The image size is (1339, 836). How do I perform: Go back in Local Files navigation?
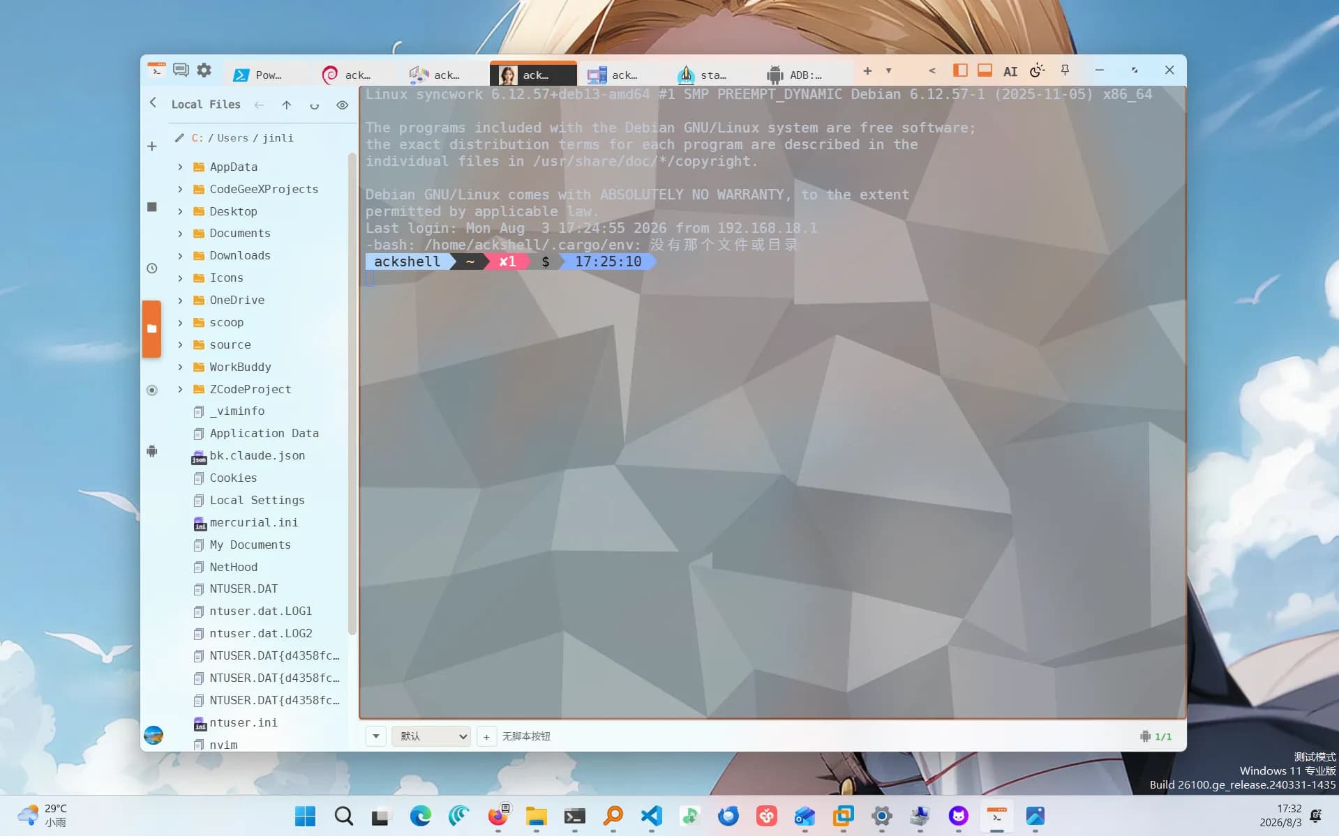(260, 105)
